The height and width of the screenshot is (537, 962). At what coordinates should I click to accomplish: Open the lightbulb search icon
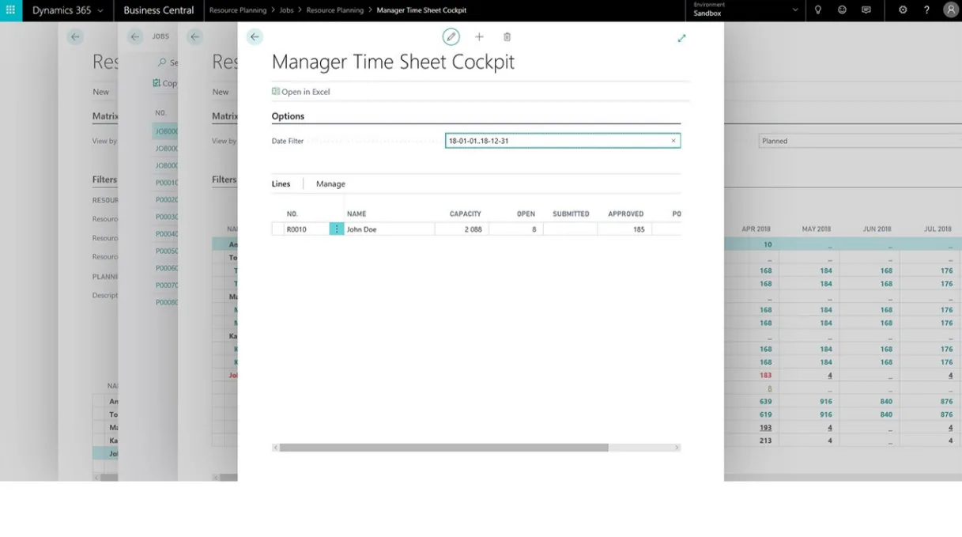818,10
